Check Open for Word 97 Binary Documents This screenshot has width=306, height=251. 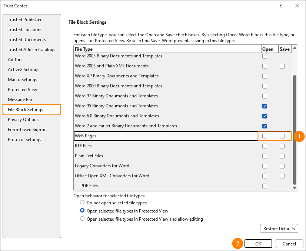click(265, 96)
